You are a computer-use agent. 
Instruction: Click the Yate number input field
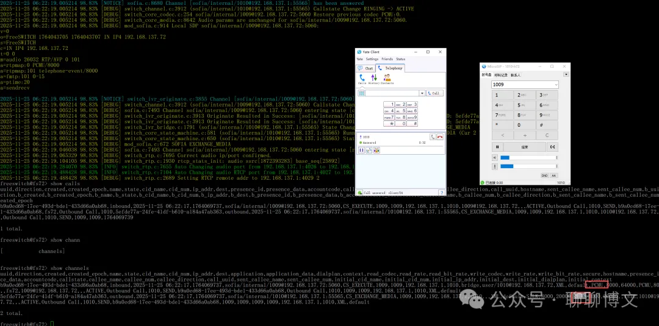point(392,93)
